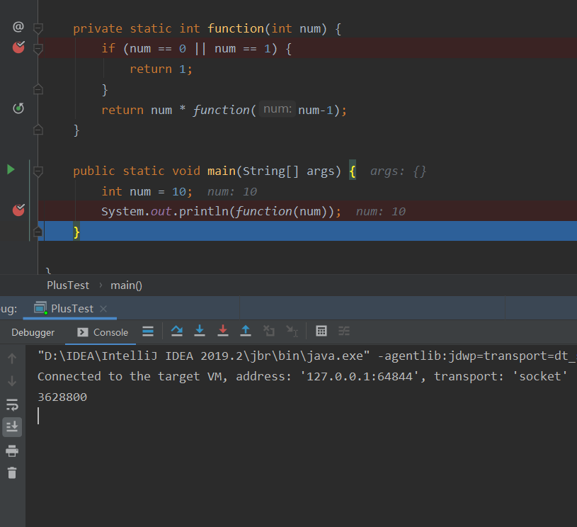
Task: Open the Evaluate Expression calculator
Action: tap(321, 331)
